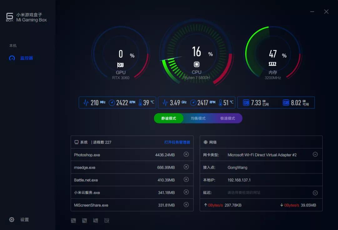338x230 pixels.
Task: Open the 设置 gear icon
Action: point(12,219)
